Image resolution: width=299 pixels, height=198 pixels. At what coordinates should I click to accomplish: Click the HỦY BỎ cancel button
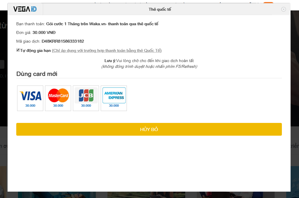(149, 129)
